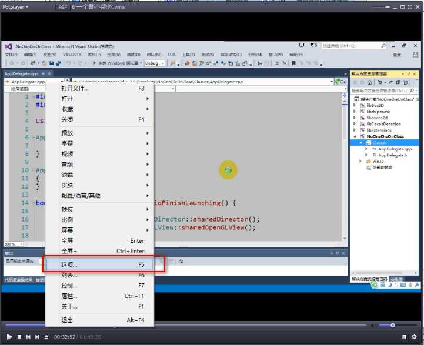Expand the 收藏 submenu arrow
Screen dimensions: 424x345
(x=148, y=109)
